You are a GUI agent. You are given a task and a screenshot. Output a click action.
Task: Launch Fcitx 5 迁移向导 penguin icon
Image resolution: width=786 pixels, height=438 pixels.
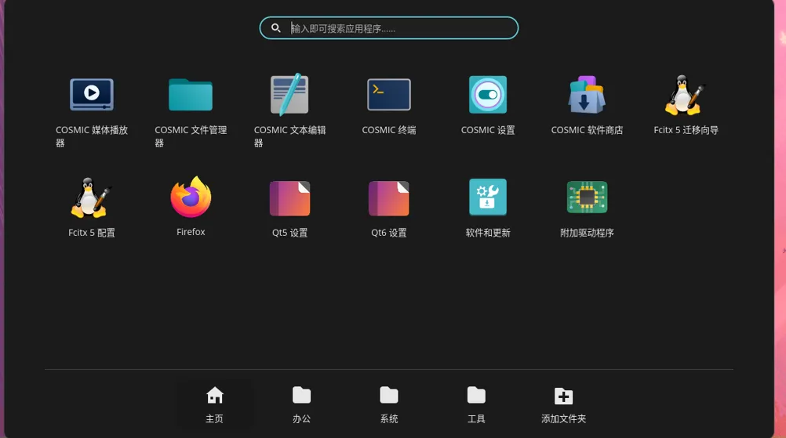point(686,95)
